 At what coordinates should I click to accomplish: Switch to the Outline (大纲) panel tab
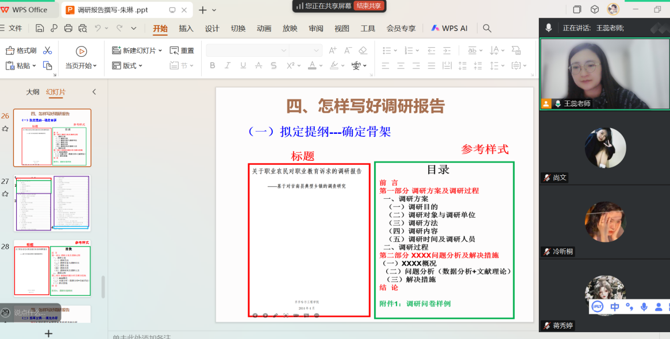pyautogui.click(x=33, y=92)
